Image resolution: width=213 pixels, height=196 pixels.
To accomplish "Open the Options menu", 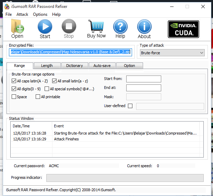I will coord(40,14).
